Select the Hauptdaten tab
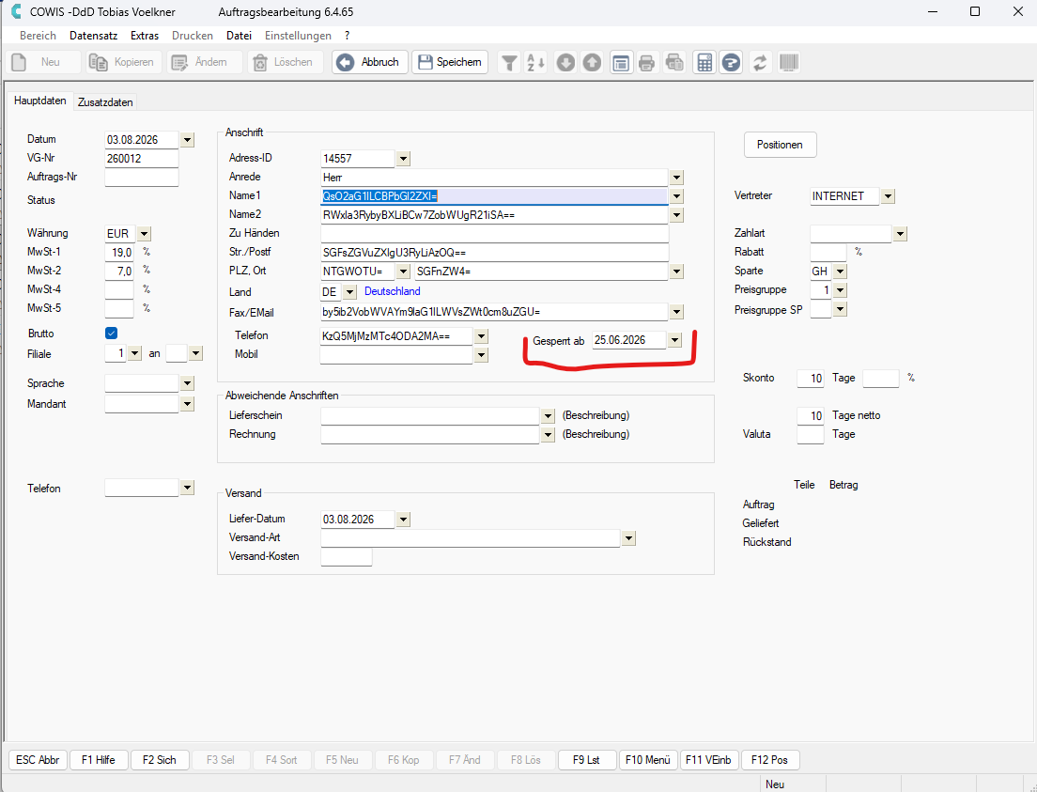The image size is (1037, 792). click(x=40, y=101)
